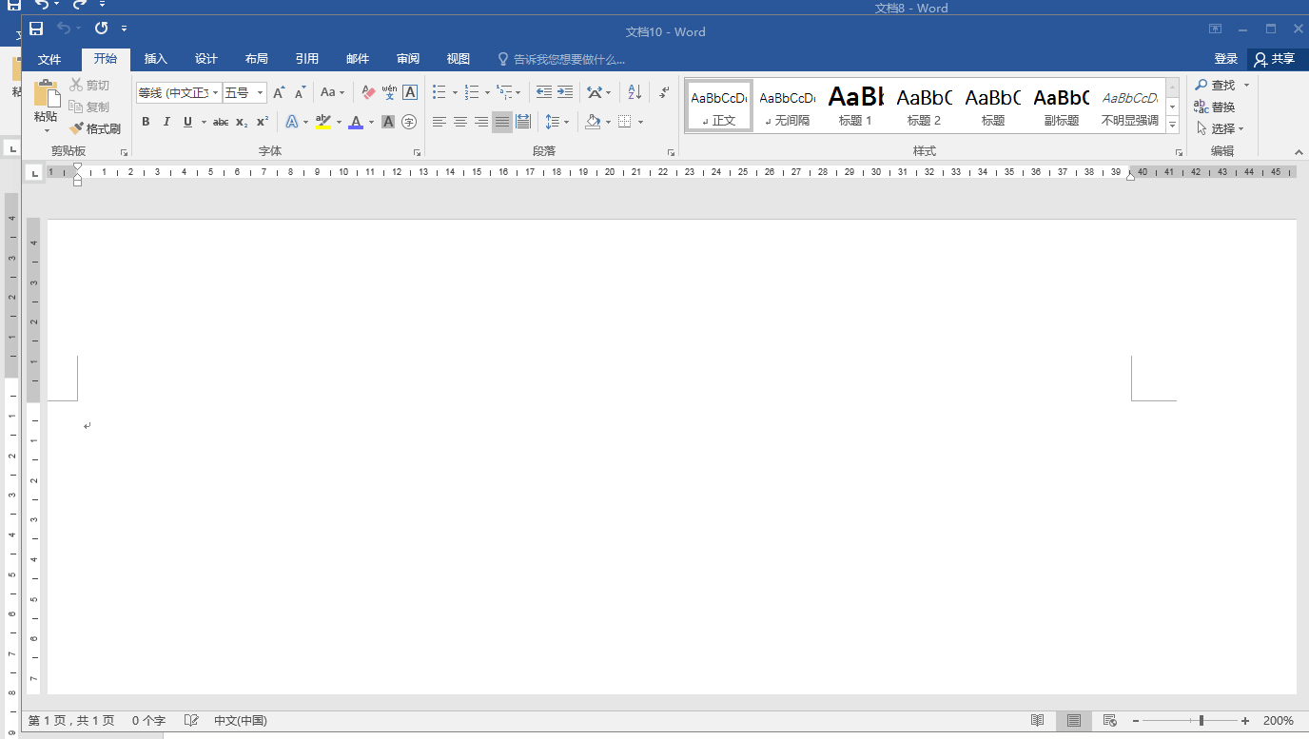Open the font name combo box 等线

(x=179, y=92)
